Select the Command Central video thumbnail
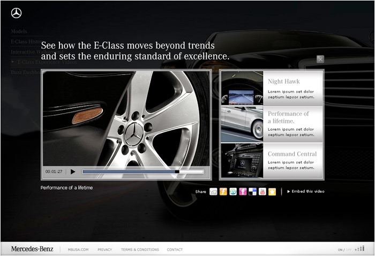 242,161
